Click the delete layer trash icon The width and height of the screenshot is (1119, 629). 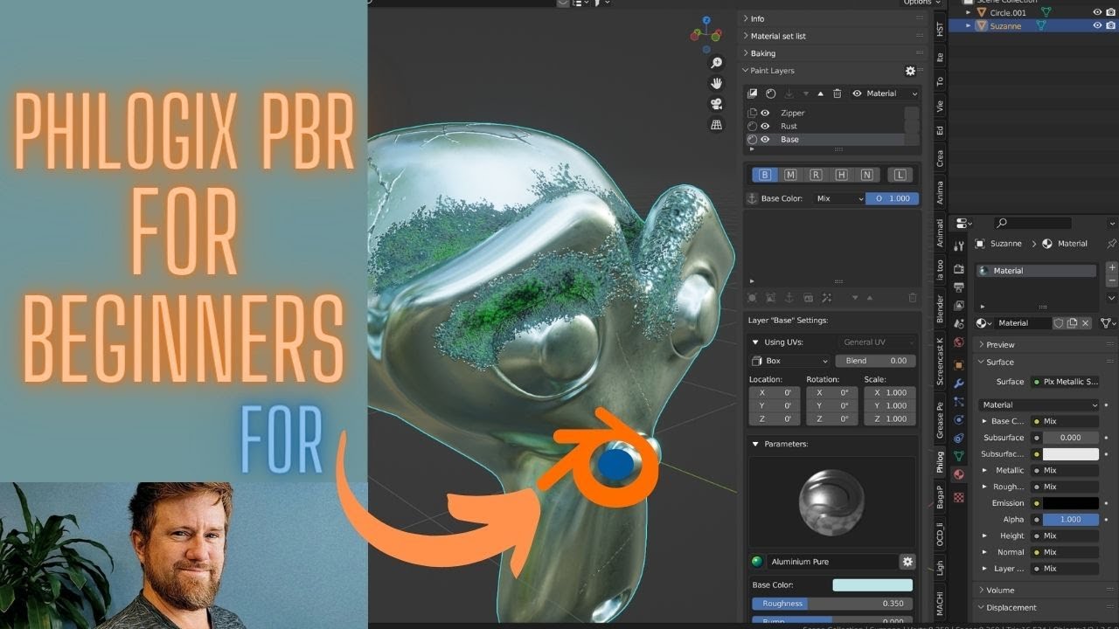[837, 93]
